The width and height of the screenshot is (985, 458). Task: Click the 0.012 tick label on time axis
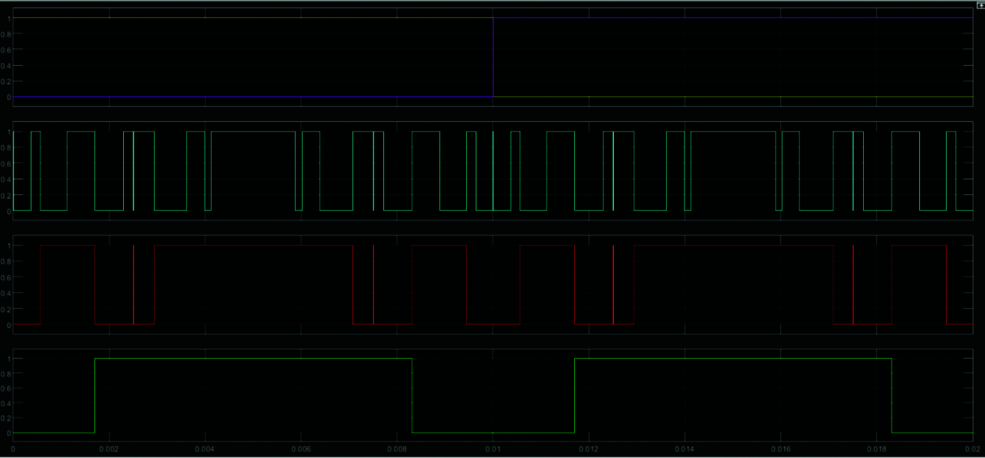tap(588, 449)
